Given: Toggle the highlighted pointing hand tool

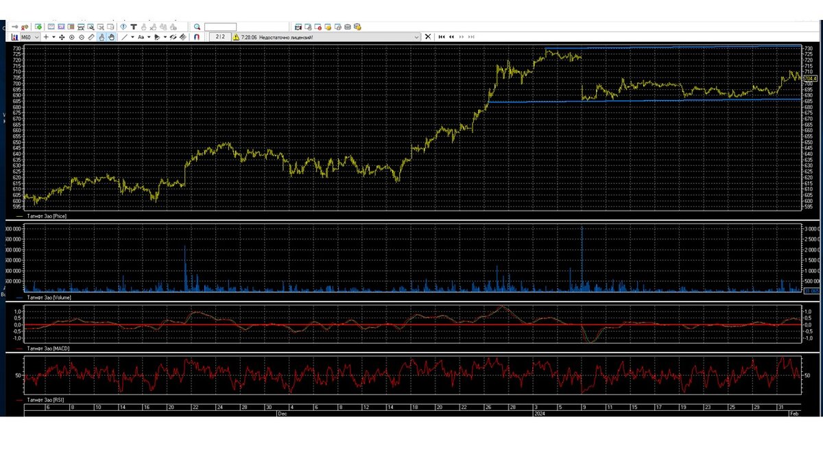Looking at the screenshot, I should click(x=102, y=37).
